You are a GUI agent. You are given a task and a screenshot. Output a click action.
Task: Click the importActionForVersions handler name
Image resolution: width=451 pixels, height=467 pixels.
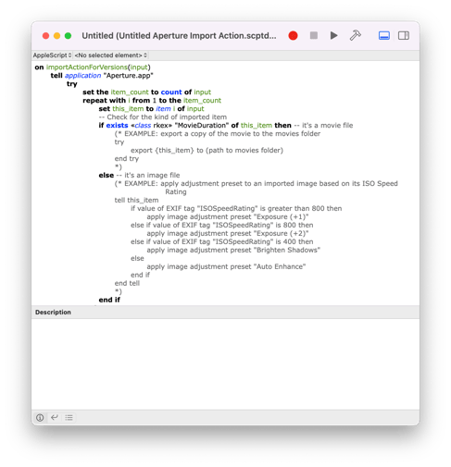click(87, 68)
